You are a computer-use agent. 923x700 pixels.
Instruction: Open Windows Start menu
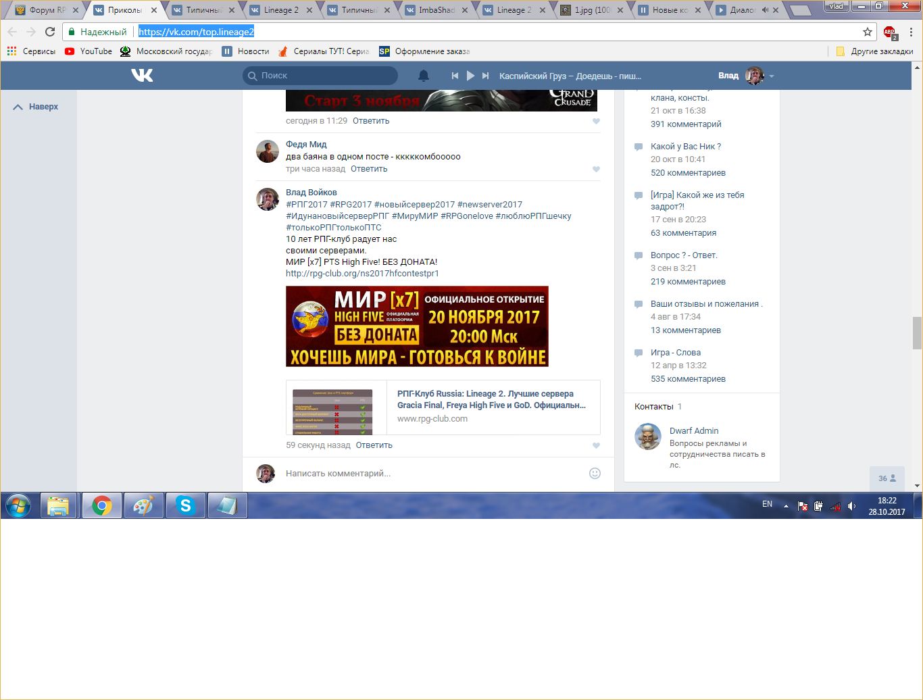pos(18,505)
